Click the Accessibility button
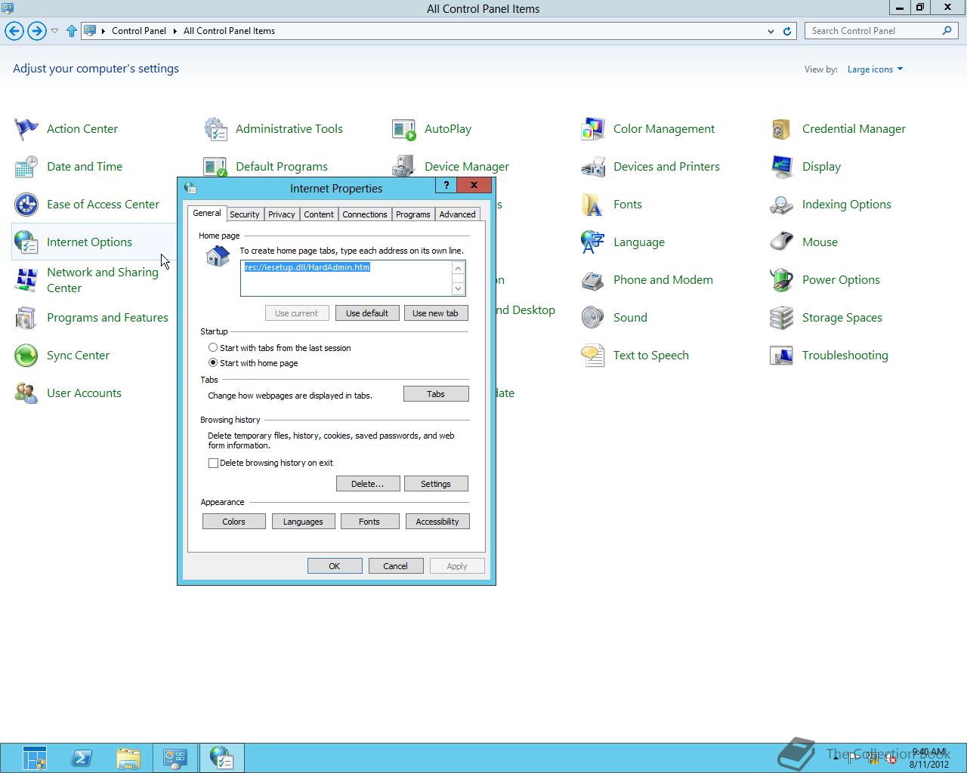 [x=437, y=522]
